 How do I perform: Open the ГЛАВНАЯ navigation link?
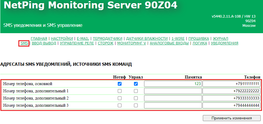[x=39, y=38]
